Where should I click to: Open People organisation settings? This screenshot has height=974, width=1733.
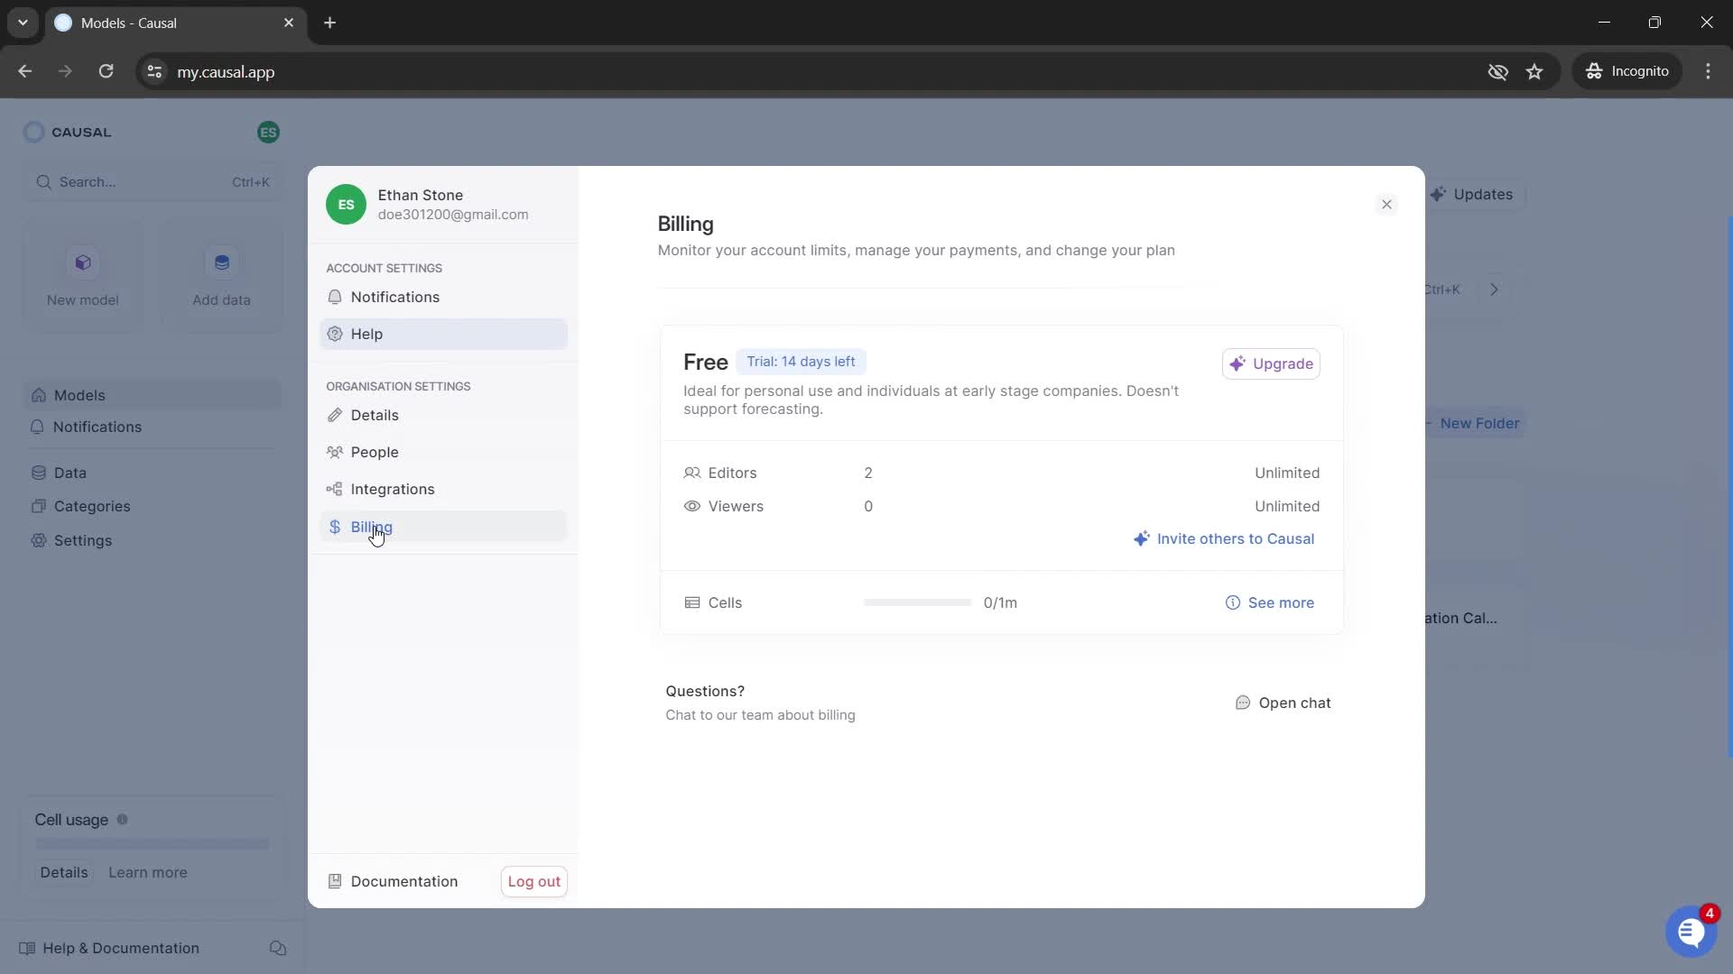click(375, 452)
